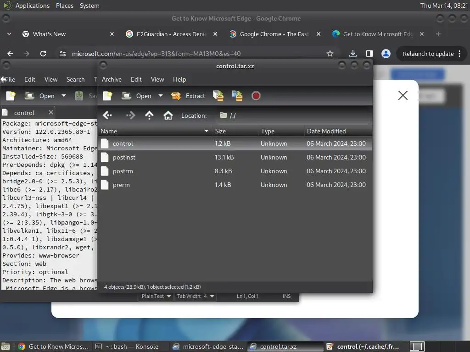
Task: Close the Get to Know Microsoft Edge tab
Action: click(x=422, y=34)
